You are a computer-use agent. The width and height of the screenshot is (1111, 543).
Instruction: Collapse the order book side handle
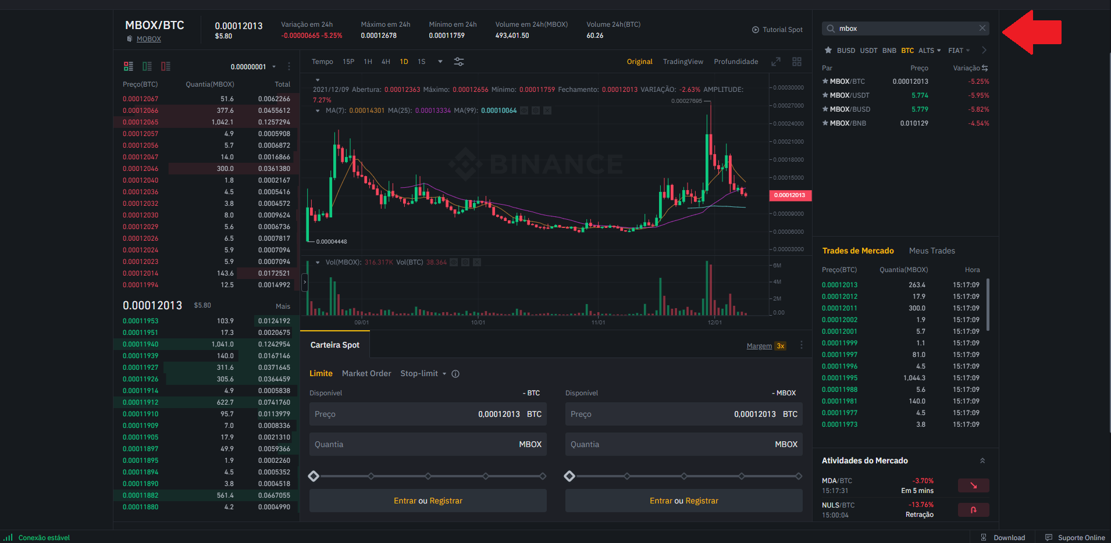coord(304,282)
